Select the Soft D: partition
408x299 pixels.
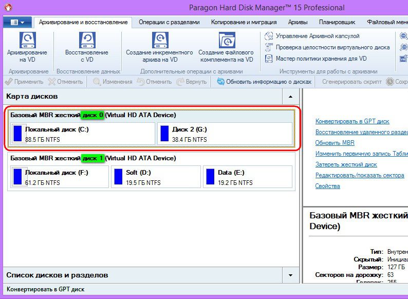(156, 177)
